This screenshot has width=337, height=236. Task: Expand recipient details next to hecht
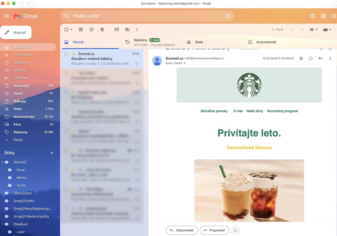(185, 63)
